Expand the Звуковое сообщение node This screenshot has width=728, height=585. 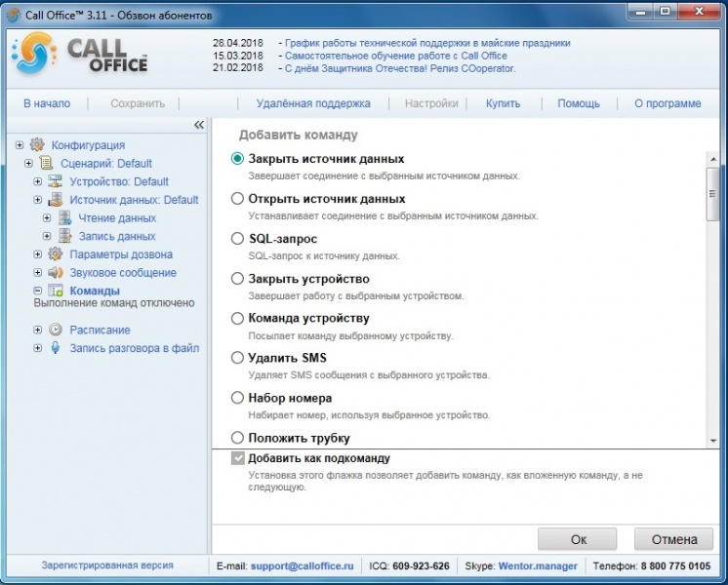pyautogui.click(x=38, y=272)
